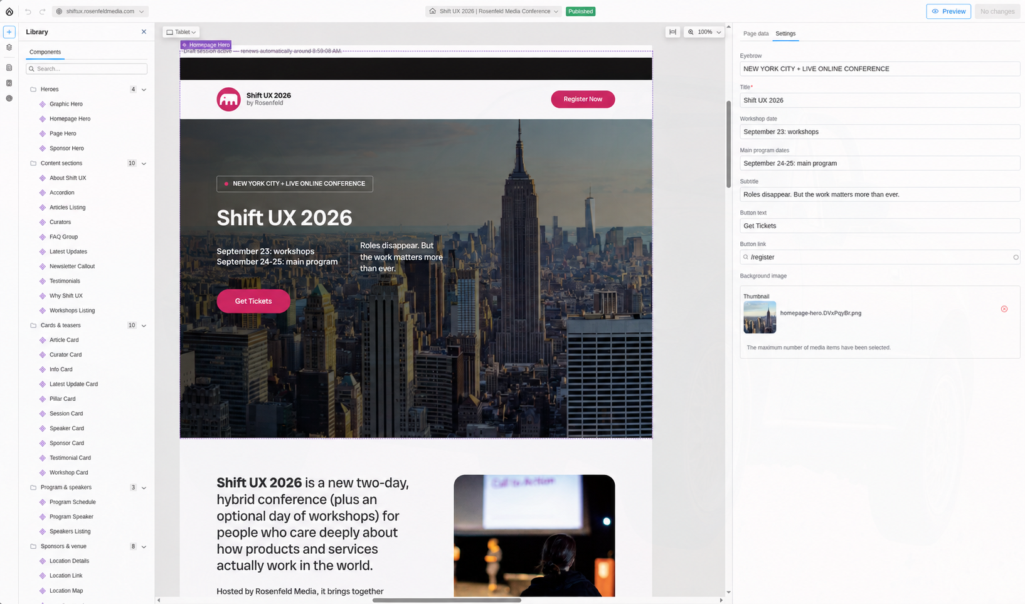Click the app logo icon at top-left
Image resolution: width=1025 pixels, height=604 pixels.
pos(9,11)
